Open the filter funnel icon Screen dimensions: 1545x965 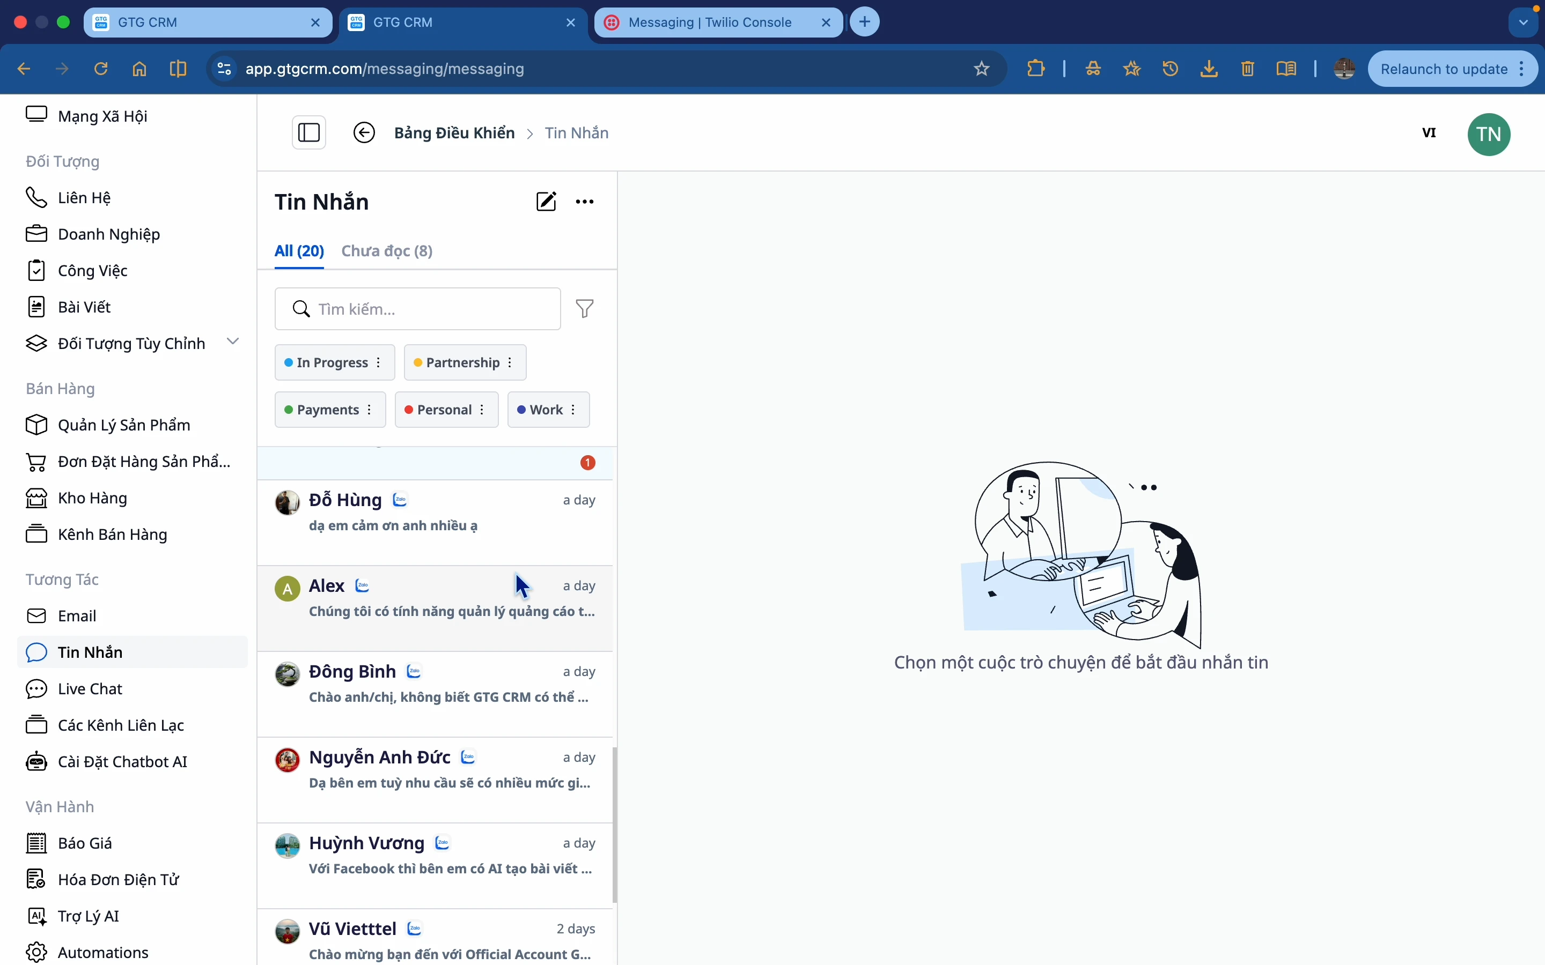click(585, 309)
